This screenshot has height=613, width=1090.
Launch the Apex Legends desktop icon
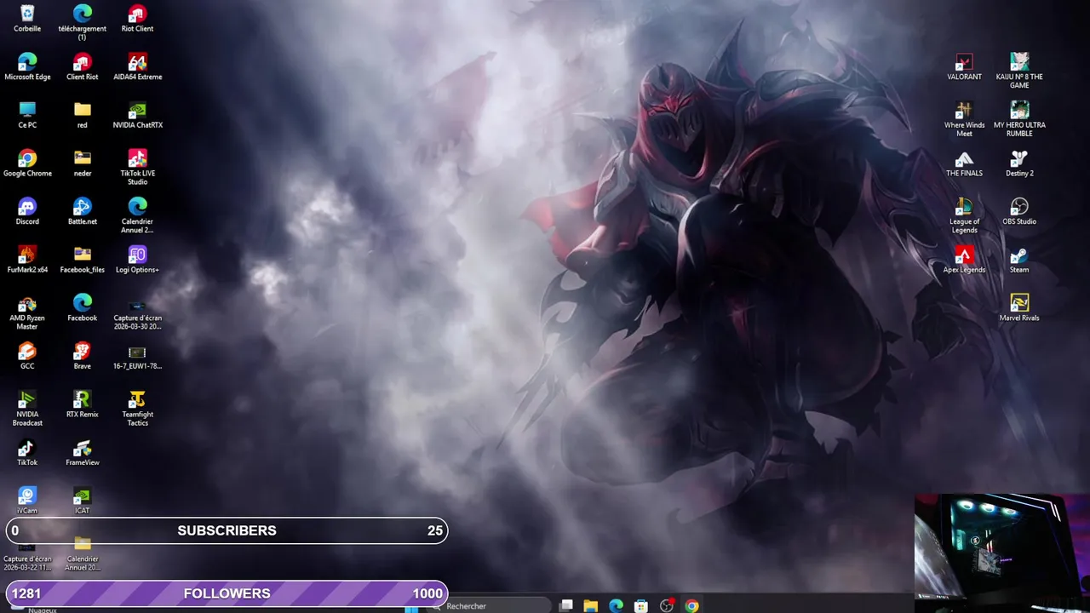pyautogui.click(x=964, y=255)
